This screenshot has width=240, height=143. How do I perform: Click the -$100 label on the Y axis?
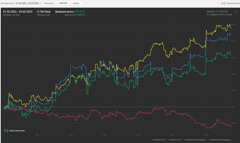[234, 123]
